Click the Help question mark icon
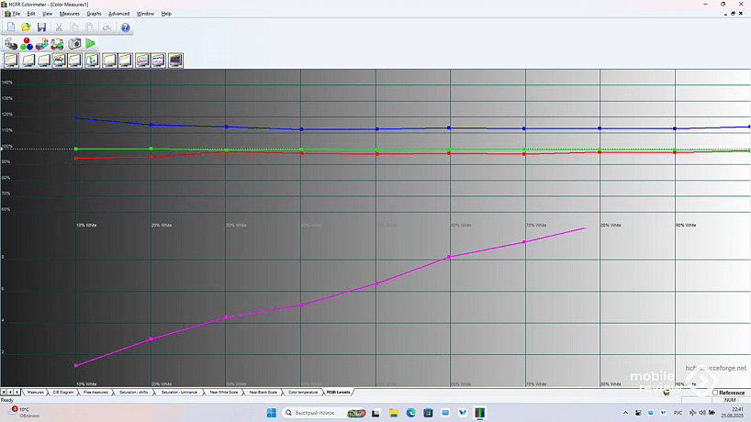The image size is (751, 422). pos(126,28)
